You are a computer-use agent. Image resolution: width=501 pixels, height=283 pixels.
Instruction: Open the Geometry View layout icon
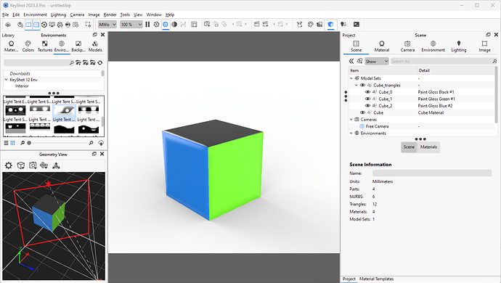tap(194, 25)
